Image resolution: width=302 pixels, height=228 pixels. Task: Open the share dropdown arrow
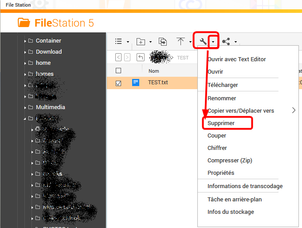coord(235,42)
